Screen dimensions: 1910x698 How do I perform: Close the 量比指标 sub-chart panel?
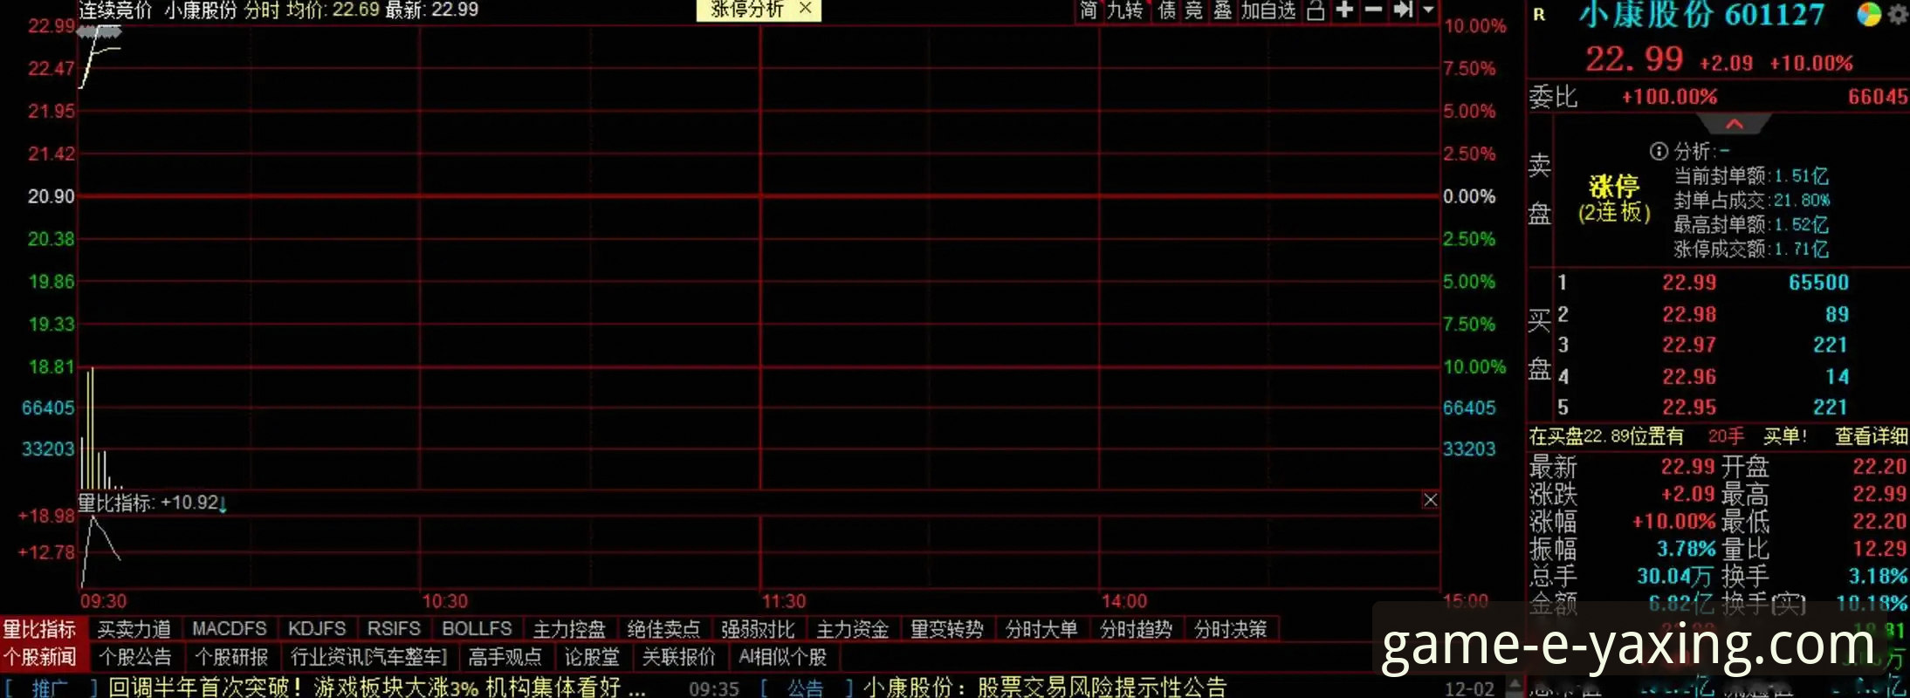click(x=1430, y=500)
